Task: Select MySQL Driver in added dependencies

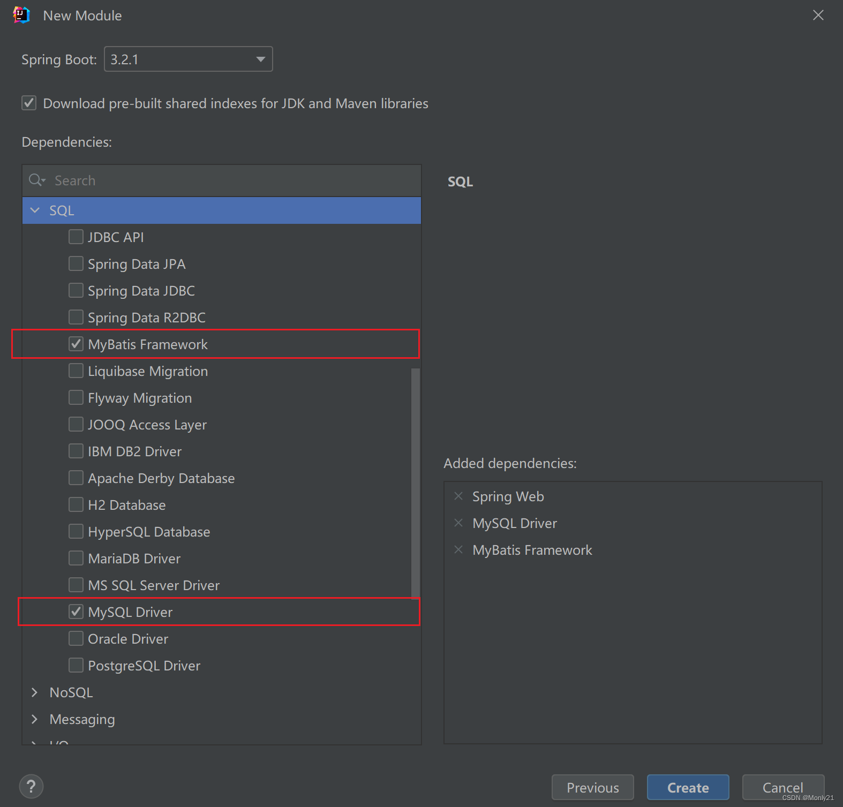Action: [515, 524]
